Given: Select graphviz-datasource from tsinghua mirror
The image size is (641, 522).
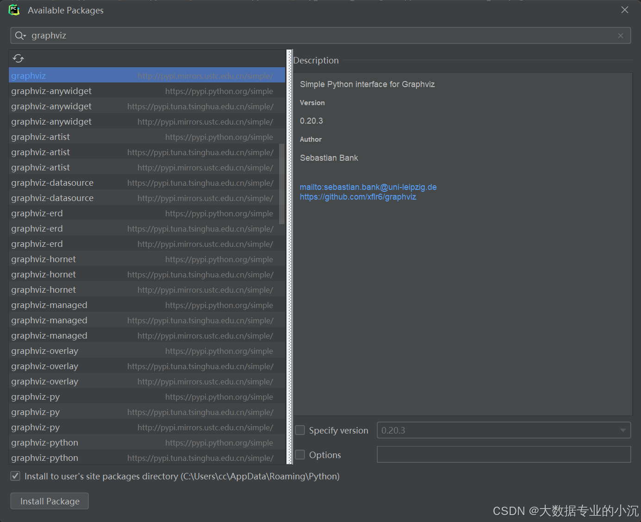Looking at the screenshot, I should [143, 182].
